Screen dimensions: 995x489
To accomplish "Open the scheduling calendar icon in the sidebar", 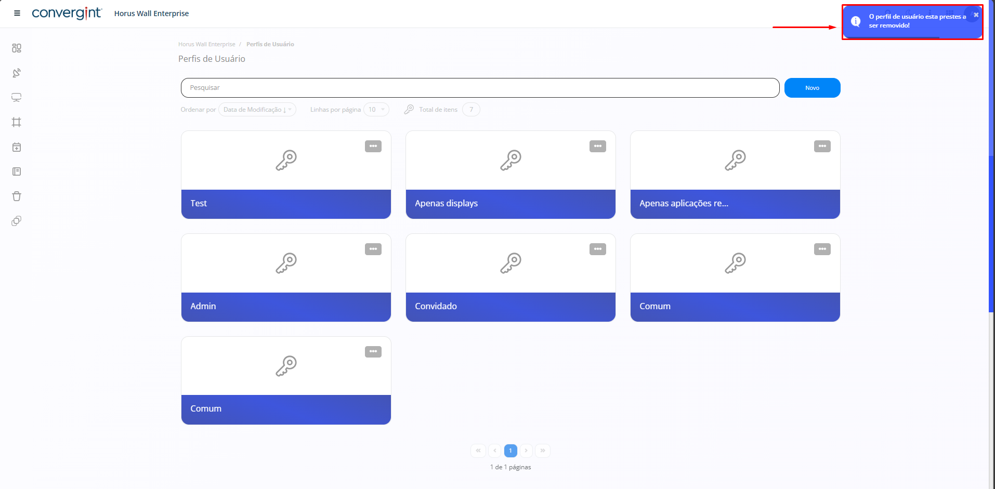I will click(17, 147).
